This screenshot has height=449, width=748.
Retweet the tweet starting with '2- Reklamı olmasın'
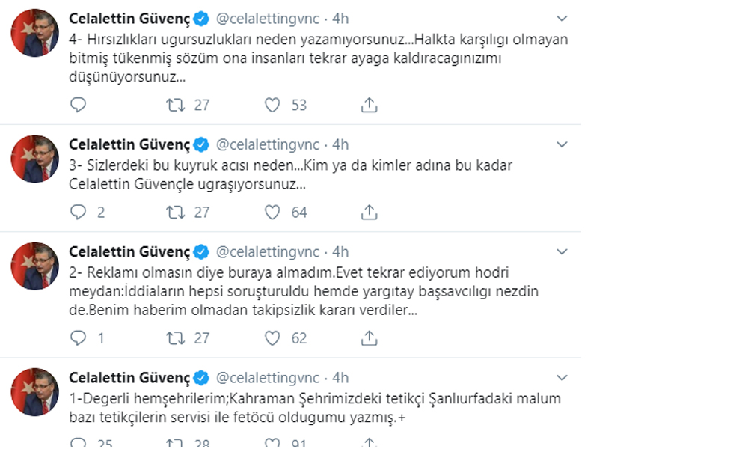click(177, 339)
